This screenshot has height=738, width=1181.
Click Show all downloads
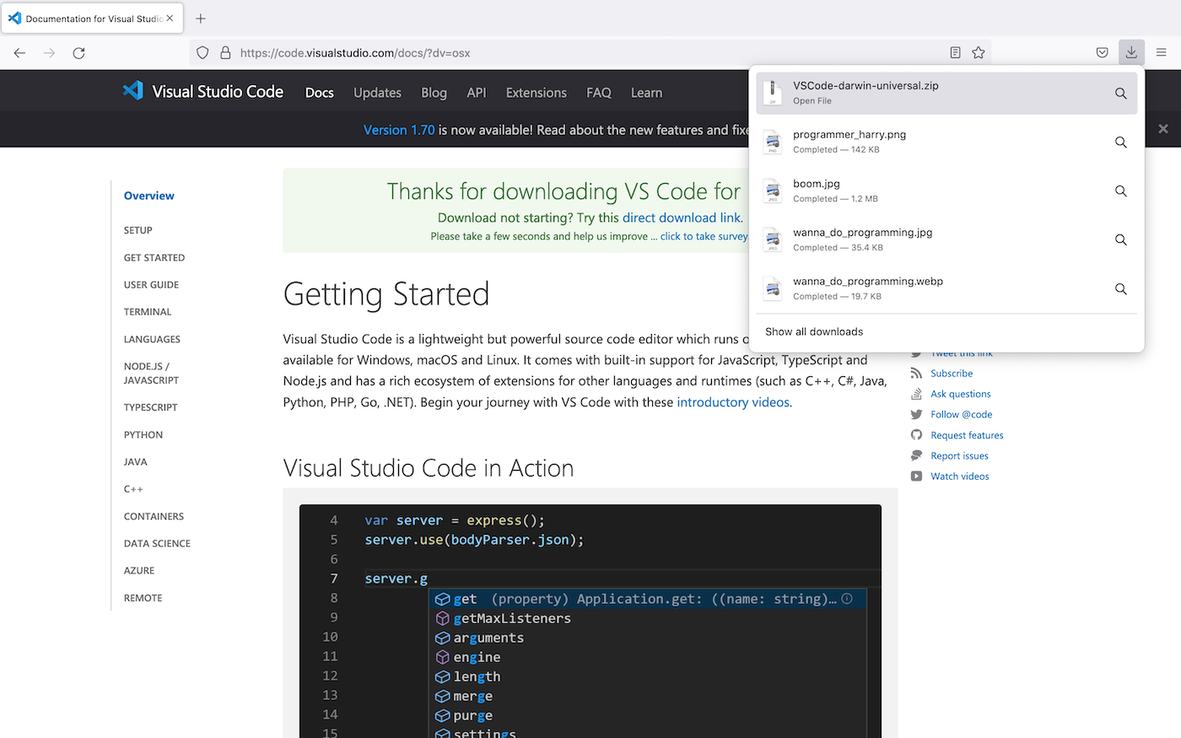tap(814, 331)
